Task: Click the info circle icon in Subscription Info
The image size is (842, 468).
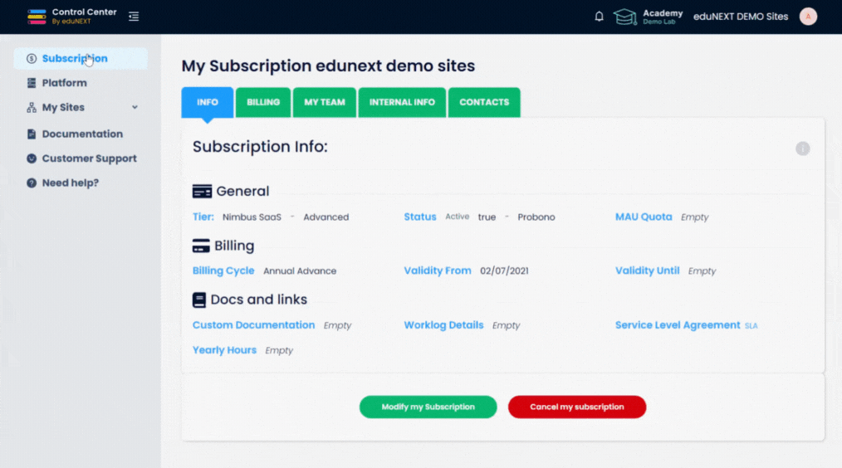Action: tap(802, 149)
